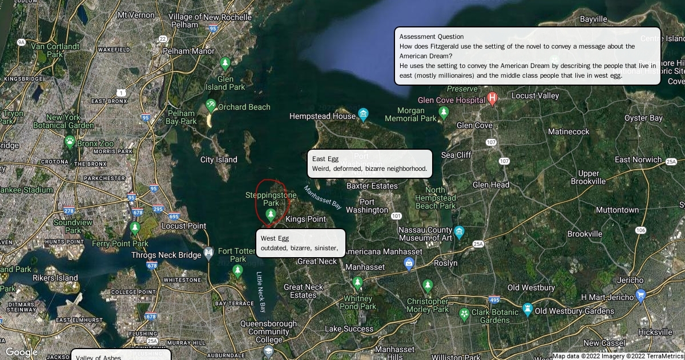685x360 pixels.
Task: Click the Manhasset Bay water label
Action: (x=323, y=197)
